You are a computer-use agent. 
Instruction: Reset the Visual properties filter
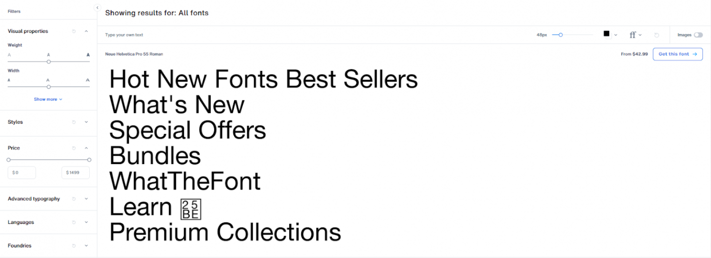click(74, 31)
